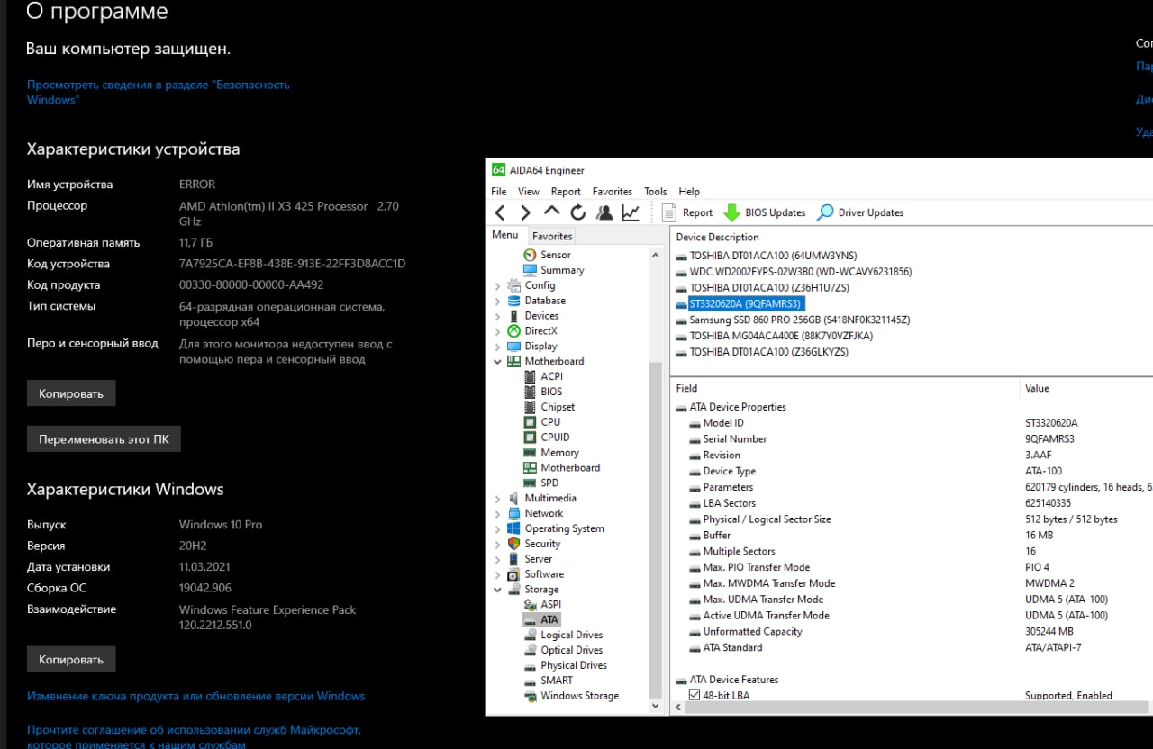The width and height of the screenshot is (1153, 749).
Task: Open the View menu in AIDA64
Action: pos(529,191)
